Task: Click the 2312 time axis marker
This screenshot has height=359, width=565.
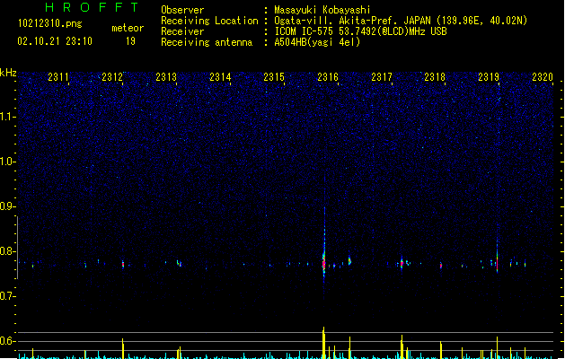Action: (x=112, y=77)
